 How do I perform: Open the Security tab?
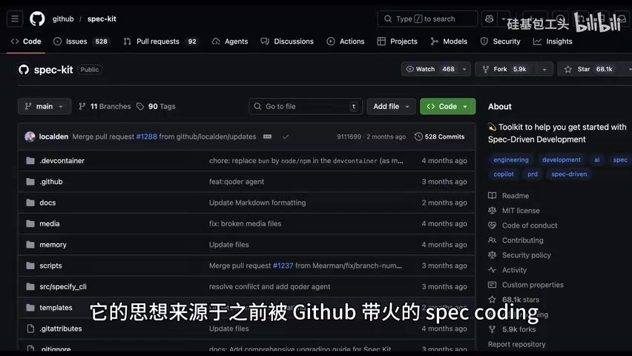pos(500,42)
